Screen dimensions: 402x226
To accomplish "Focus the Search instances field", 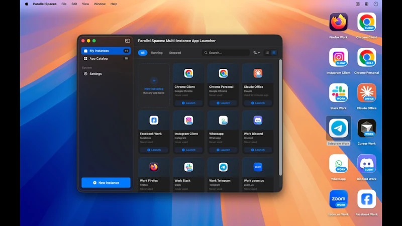I will pyautogui.click(x=226, y=53).
